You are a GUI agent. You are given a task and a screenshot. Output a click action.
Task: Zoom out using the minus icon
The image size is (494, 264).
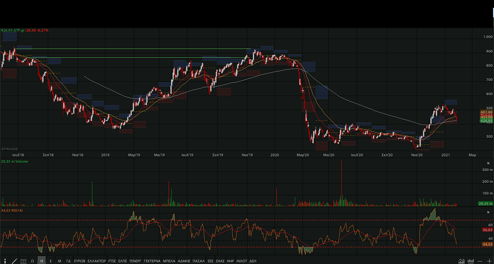click(x=480, y=261)
